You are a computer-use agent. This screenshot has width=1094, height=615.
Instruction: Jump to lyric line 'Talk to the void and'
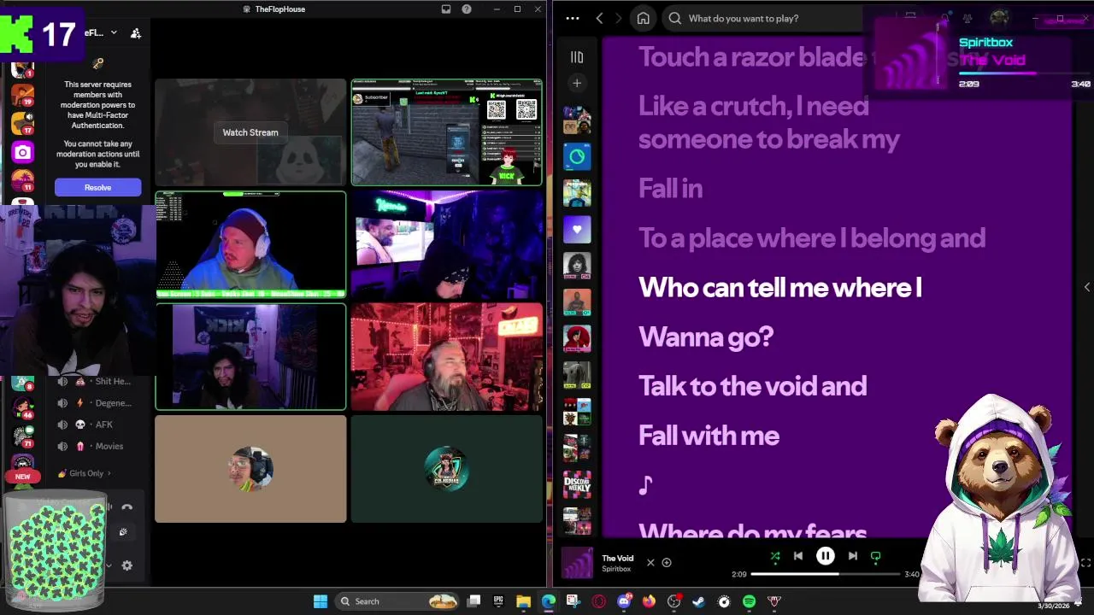click(753, 386)
